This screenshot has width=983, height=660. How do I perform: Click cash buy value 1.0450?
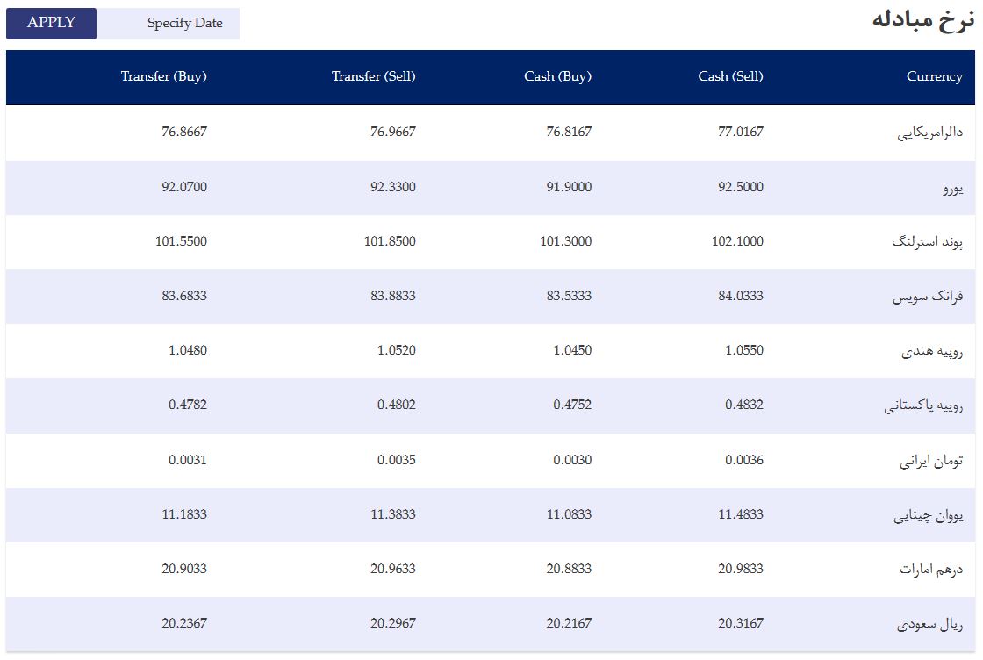coord(572,350)
